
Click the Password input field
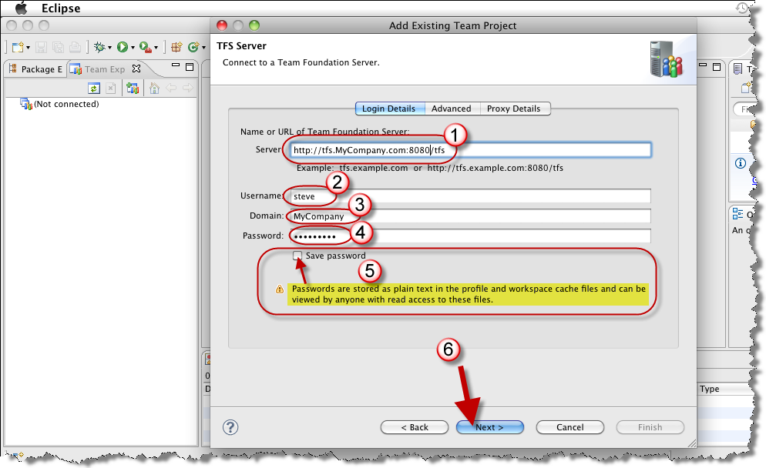coord(470,236)
